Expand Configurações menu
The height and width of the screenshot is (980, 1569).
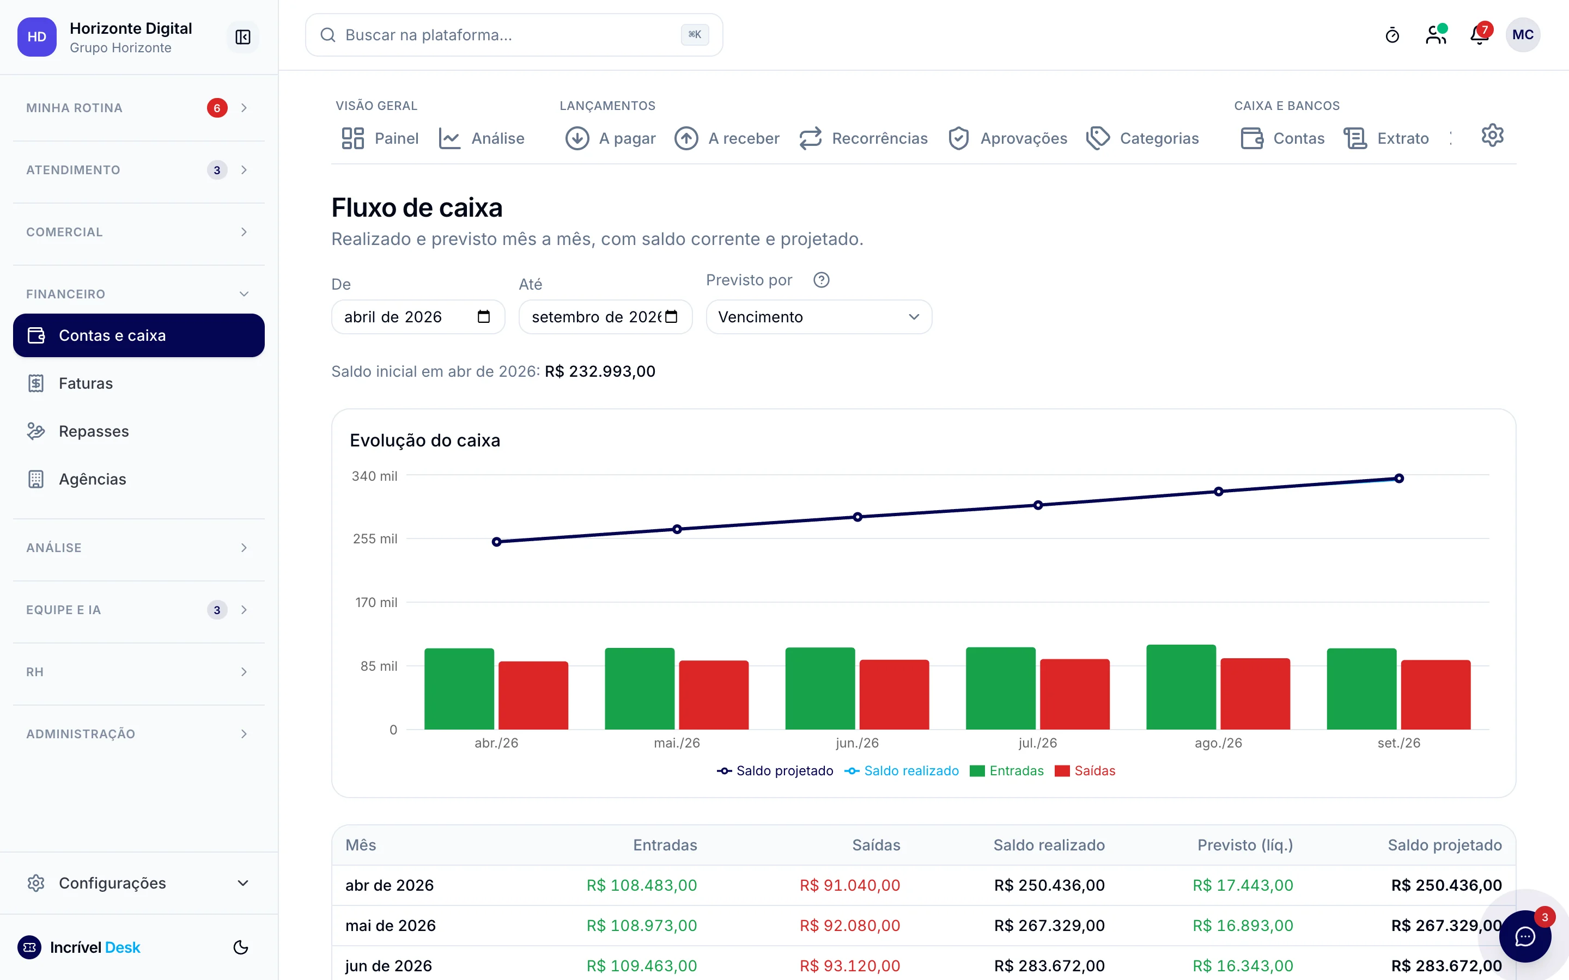[x=139, y=883]
